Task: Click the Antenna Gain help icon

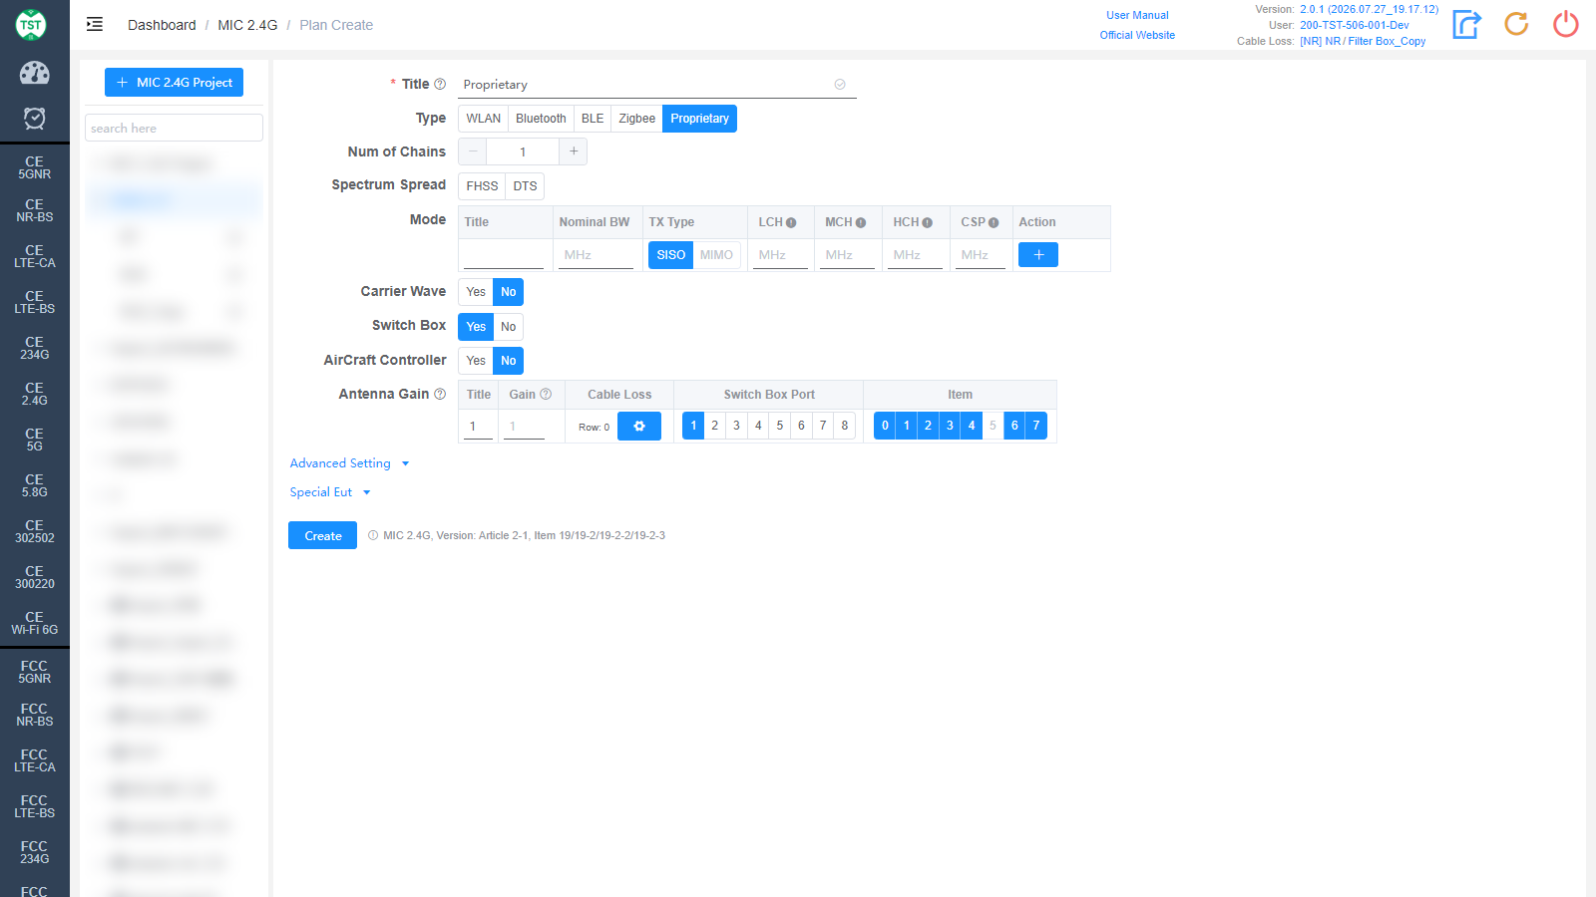Action: tap(440, 395)
